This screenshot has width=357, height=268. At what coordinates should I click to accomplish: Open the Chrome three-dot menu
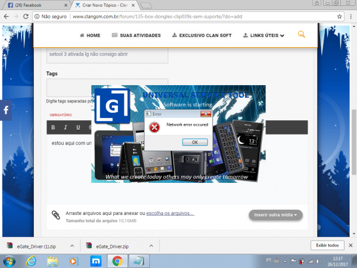coord(351,17)
